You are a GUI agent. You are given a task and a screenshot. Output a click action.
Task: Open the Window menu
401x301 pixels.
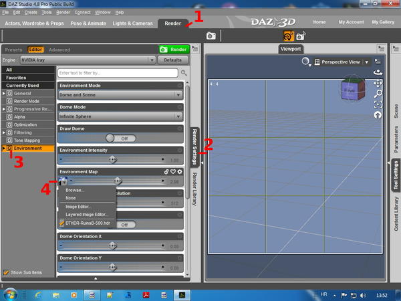click(x=103, y=12)
